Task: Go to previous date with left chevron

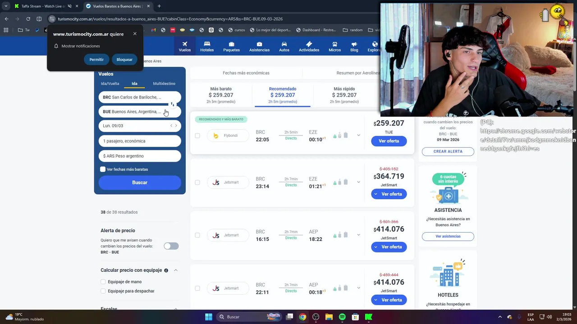Action: click(x=171, y=126)
